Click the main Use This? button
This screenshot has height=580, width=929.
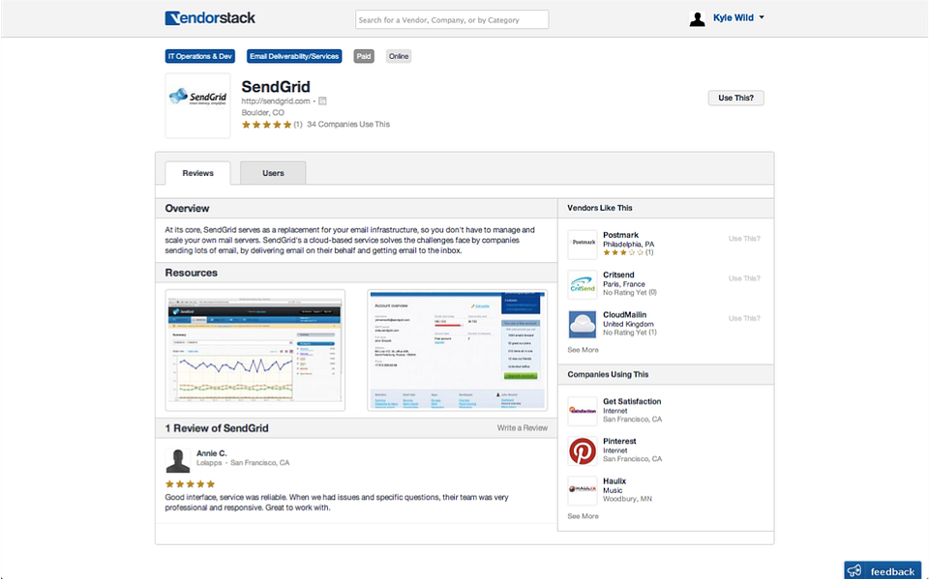coord(735,98)
